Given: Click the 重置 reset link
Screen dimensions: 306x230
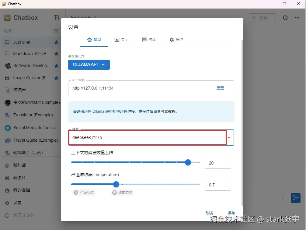Looking at the screenshot, I should [x=220, y=88].
